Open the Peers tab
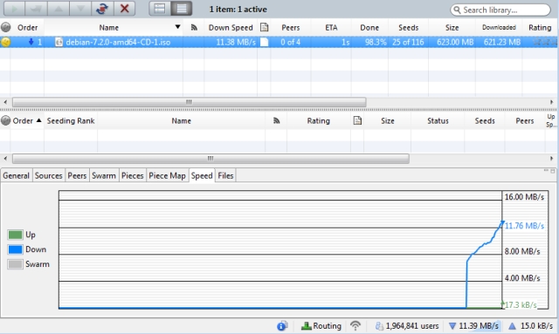Image resolution: width=559 pixels, height=334 pixels. pyautogui.click(x=77, y=175)
